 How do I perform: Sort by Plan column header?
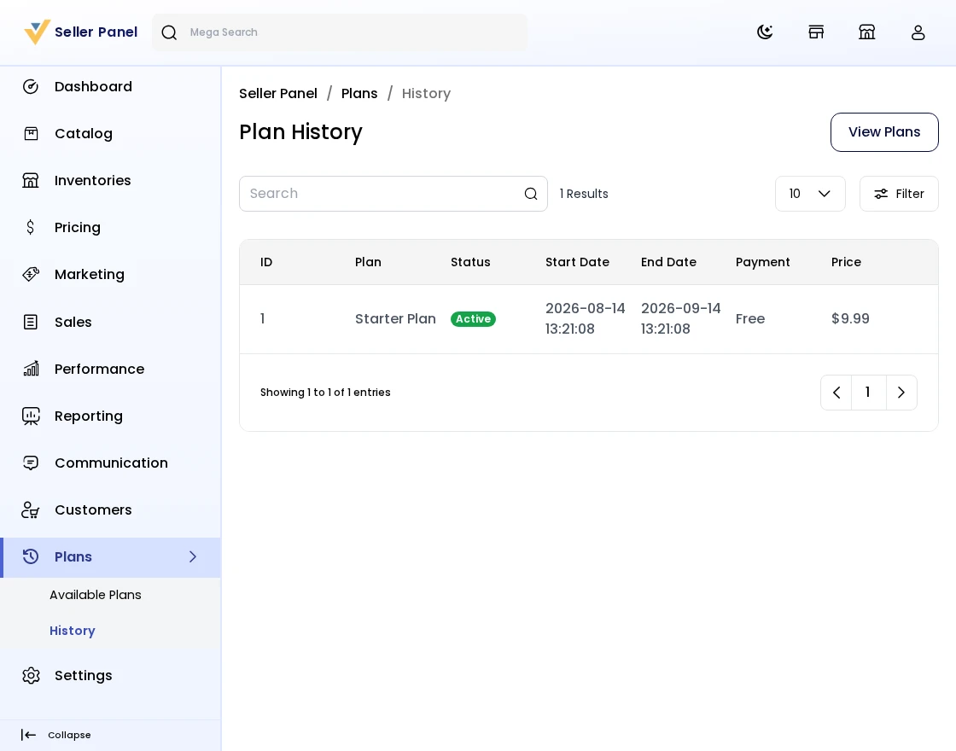(x=368, y=262)
